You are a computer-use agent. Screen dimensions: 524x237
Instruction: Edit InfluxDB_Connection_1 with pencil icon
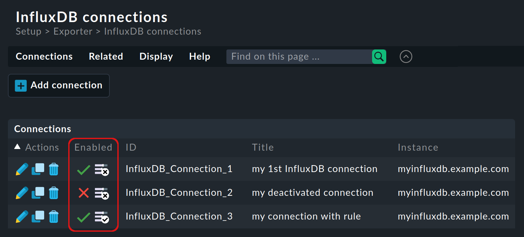point(22,169)
